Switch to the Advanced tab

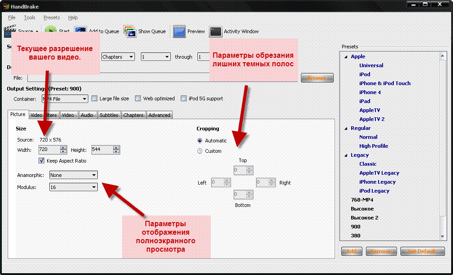[160, 115]
